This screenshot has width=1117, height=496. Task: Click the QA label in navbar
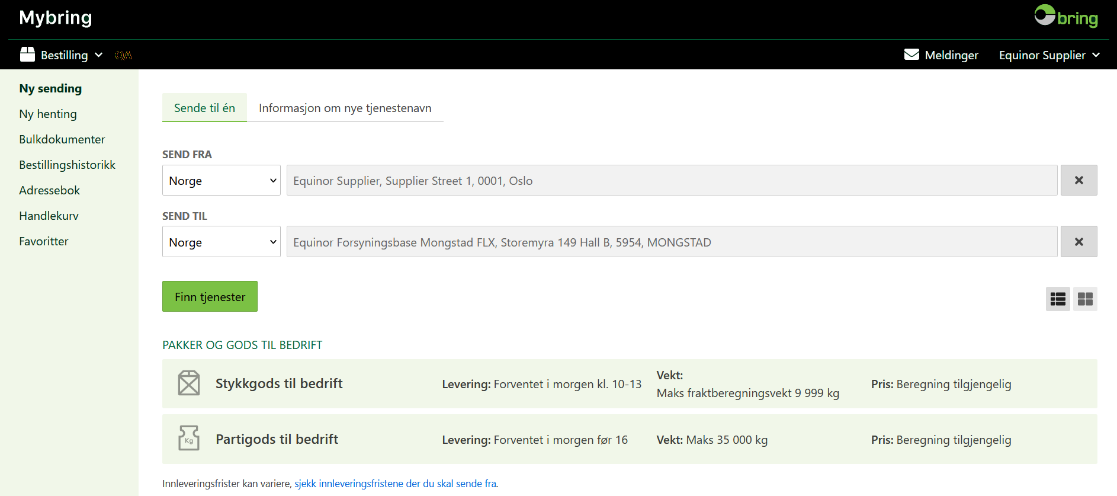click(x=123, y=55)
